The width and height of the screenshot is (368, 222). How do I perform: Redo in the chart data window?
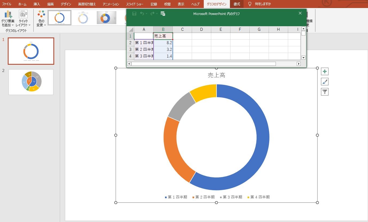(152, 14)
